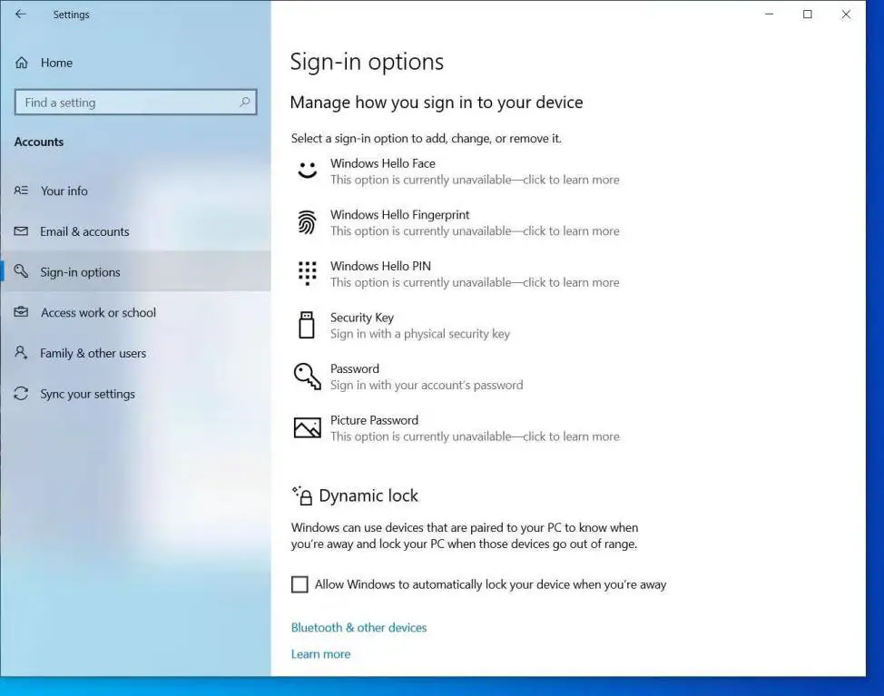Click the search magnifier icon
Screen dimensions: 884x696
[244, 102]
